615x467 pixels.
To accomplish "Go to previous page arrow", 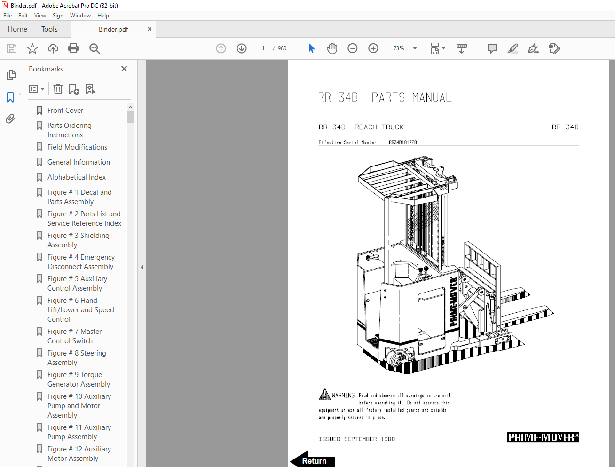I will pos(221,48).
